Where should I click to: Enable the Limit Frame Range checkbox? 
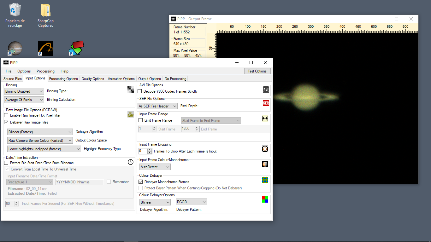click(x=141, y=120)
